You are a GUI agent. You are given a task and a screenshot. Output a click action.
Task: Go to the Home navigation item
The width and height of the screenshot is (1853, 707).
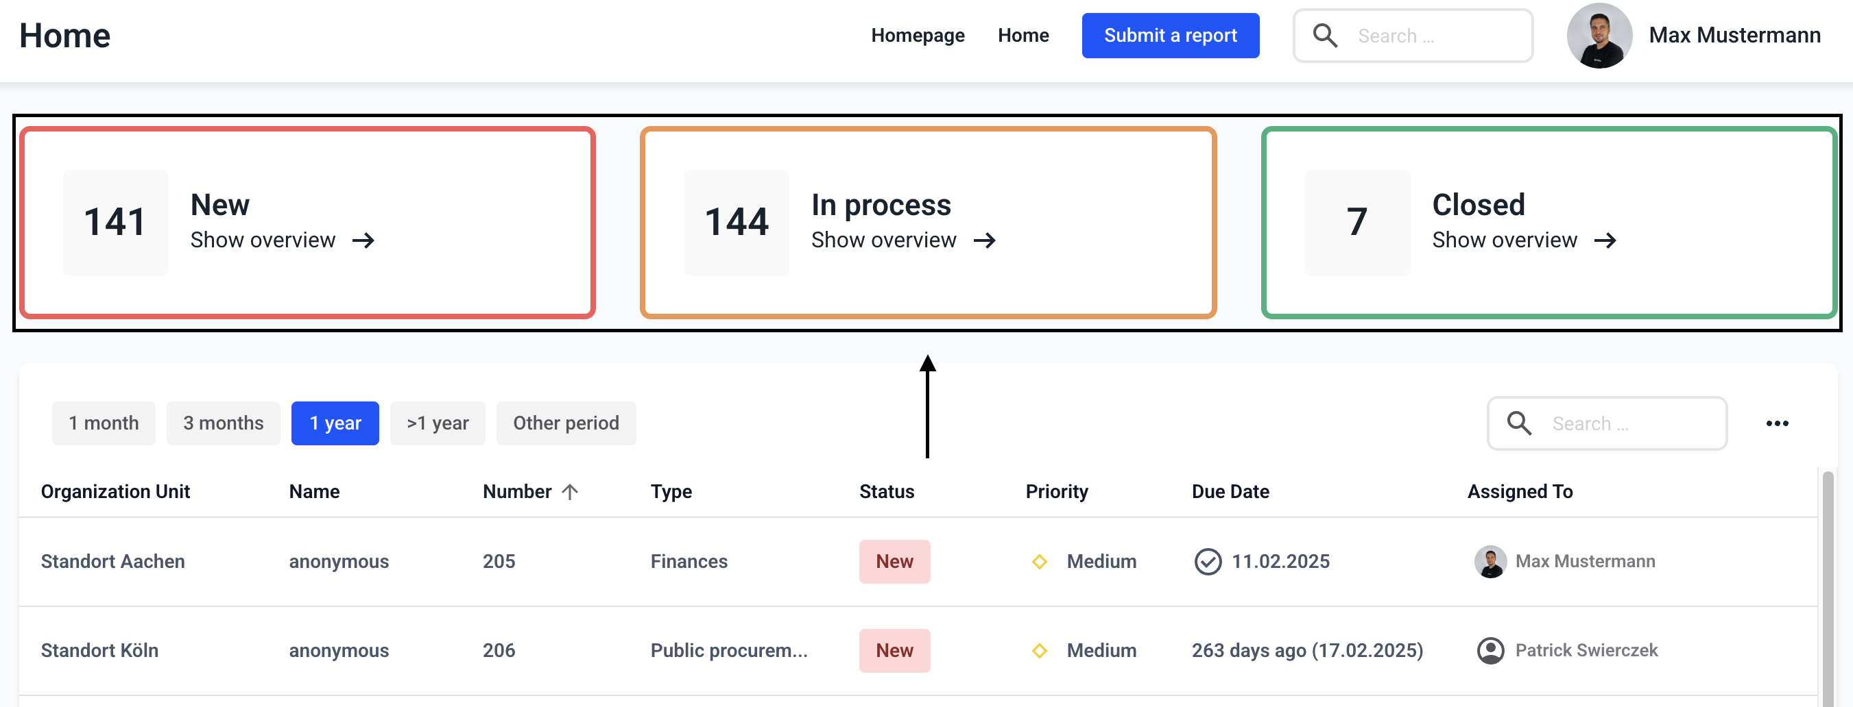click(x=1023, y=35)
